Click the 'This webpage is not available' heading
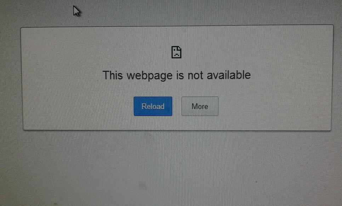The width and height of the screenshot is (342, 206). (177, 75)
